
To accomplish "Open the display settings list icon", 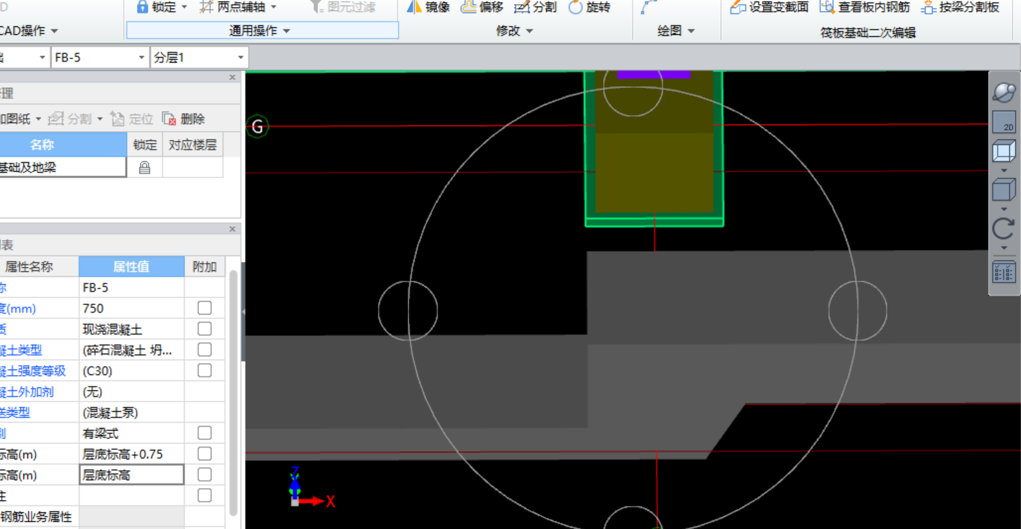I will (1004, 272).
